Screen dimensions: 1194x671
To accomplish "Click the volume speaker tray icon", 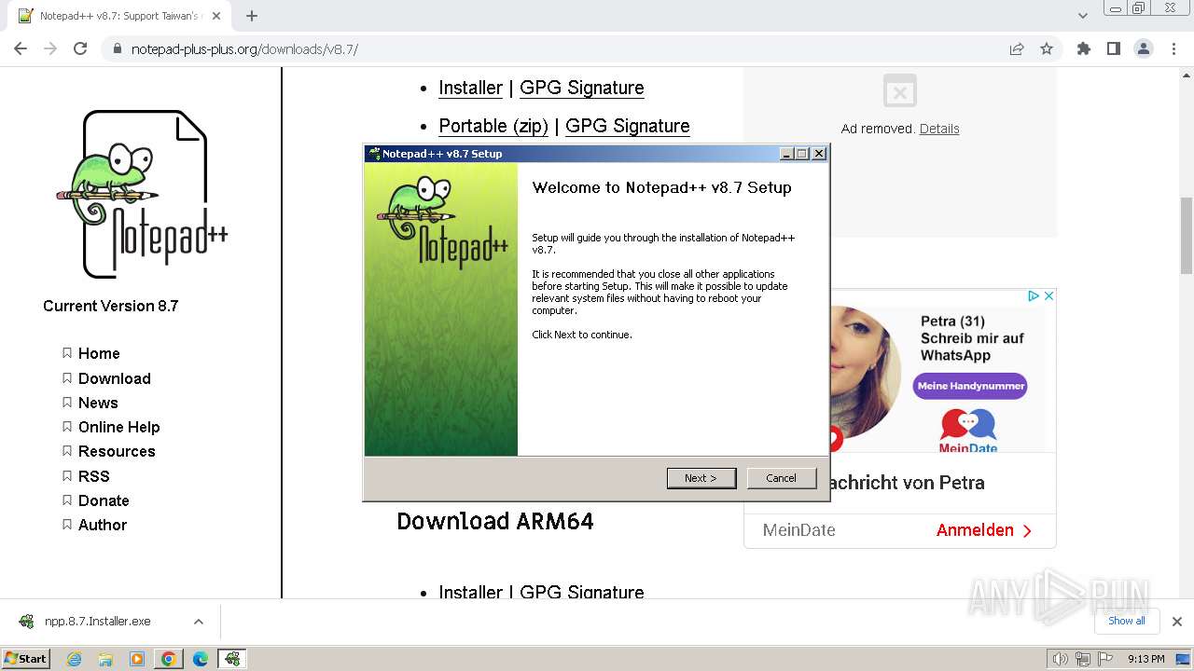I will (x=1060, y=659).
